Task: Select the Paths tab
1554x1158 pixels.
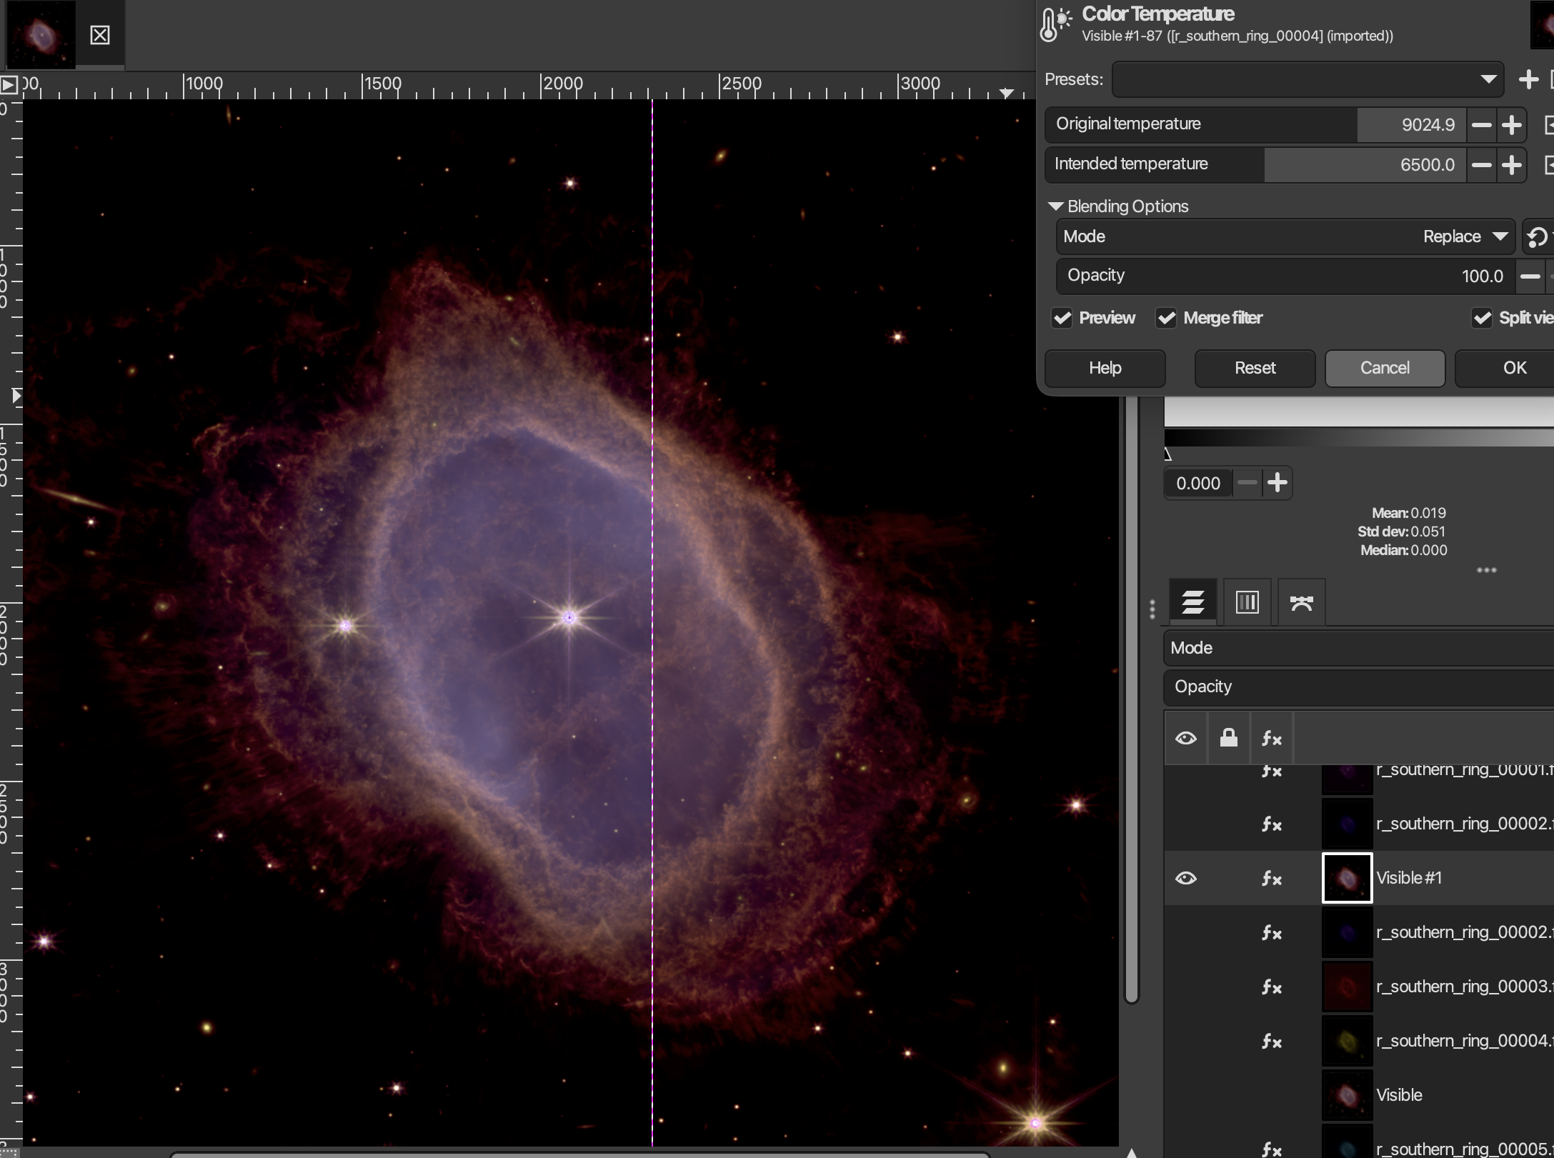Action: (1300, 602)
